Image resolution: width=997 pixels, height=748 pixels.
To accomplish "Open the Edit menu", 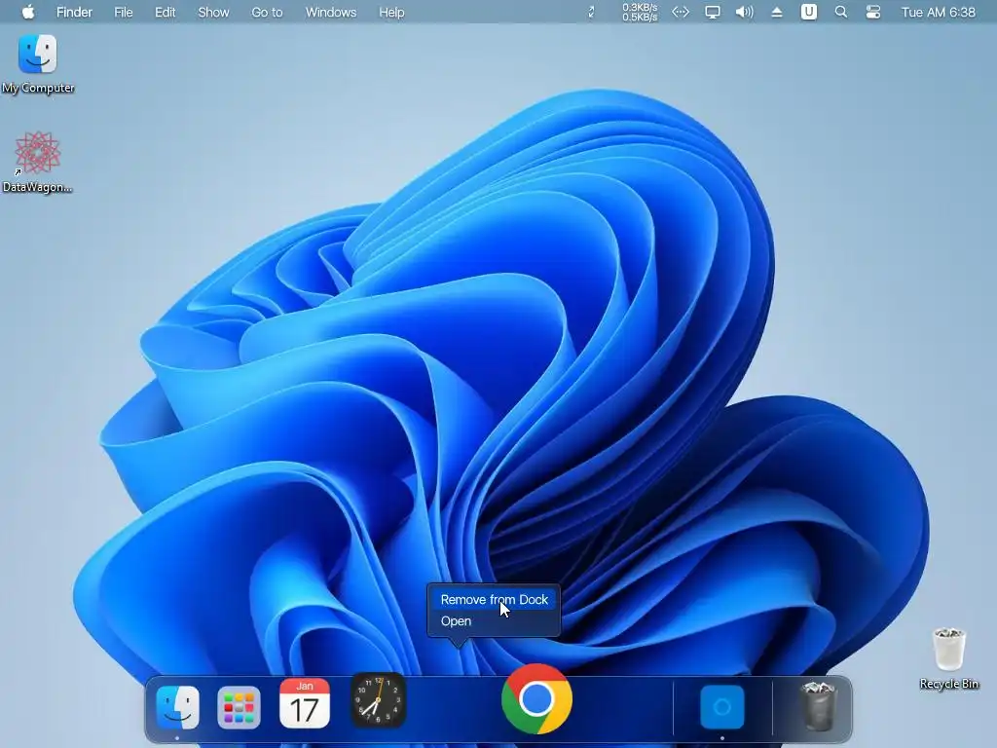I will tap(166, 12).
